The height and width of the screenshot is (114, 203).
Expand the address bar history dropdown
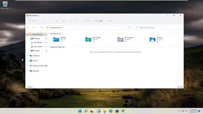(x=125, y=28)
